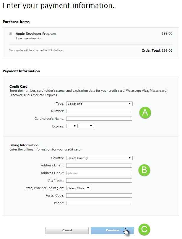The image size is (182, 239).
Task: Click the Postal Code field
Action: pos(99,196)
